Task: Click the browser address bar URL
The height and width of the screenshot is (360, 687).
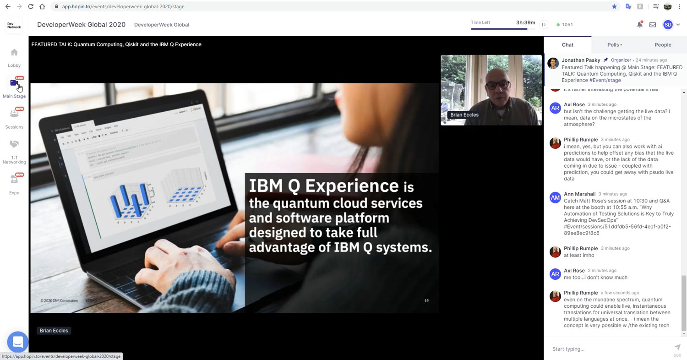Action: [x=123, y=6]
